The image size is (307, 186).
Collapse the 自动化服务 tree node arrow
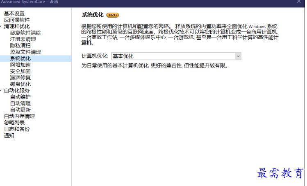tap(1, 91)
